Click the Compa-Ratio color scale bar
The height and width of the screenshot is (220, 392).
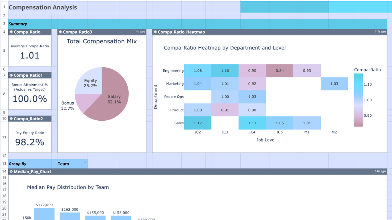(358, 100)
